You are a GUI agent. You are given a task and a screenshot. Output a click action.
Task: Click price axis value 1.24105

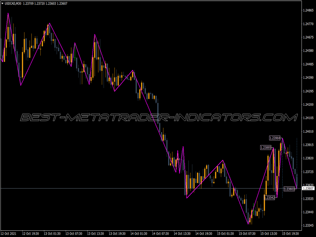308,118
